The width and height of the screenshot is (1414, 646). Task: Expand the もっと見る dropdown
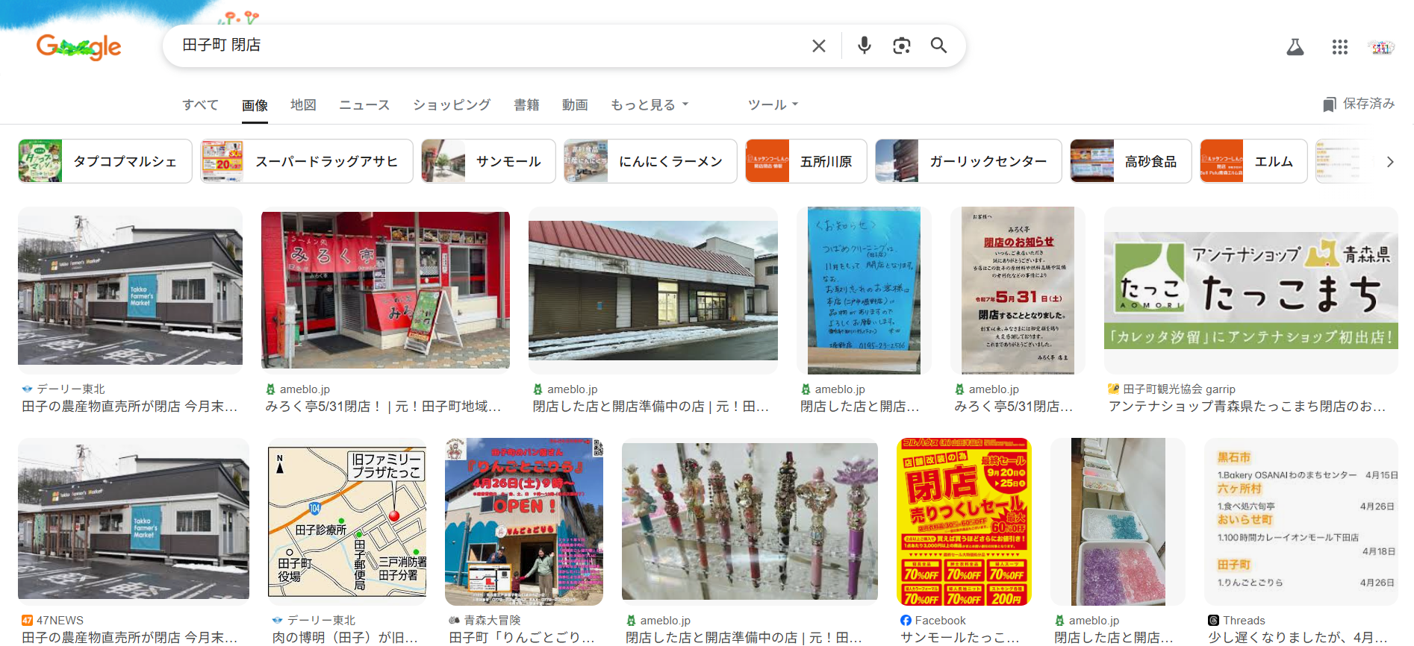click(650, 105)
